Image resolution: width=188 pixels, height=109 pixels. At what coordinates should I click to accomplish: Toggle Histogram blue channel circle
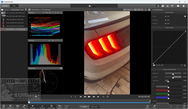coord(61,40)
